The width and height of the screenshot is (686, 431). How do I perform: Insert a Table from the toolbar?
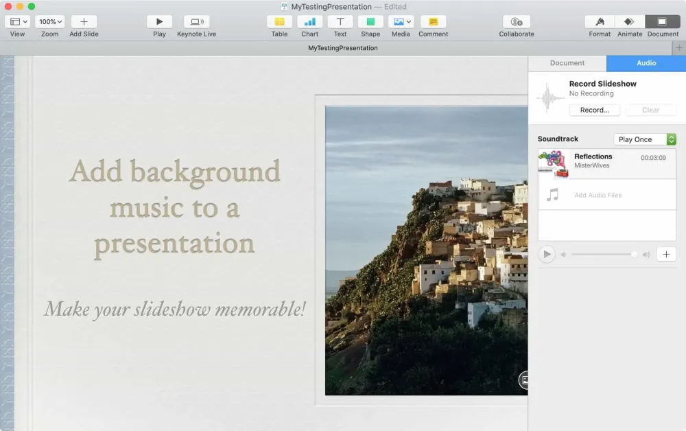279,22
